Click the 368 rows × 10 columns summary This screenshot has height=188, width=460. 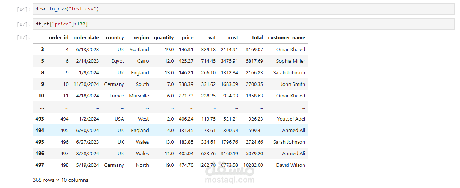coord(61,180)
